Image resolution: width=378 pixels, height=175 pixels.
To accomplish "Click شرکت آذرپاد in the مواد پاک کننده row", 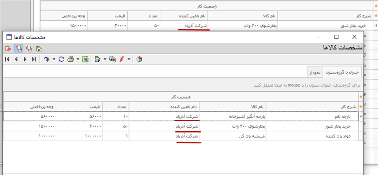I will pos(164,136).
